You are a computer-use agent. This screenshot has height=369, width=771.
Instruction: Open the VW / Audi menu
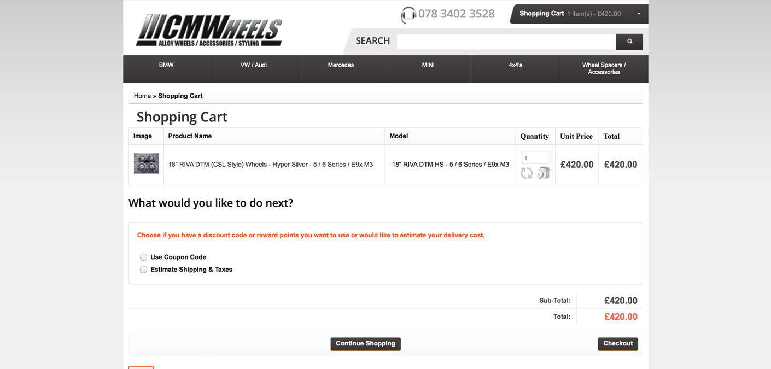click(254, 65)
